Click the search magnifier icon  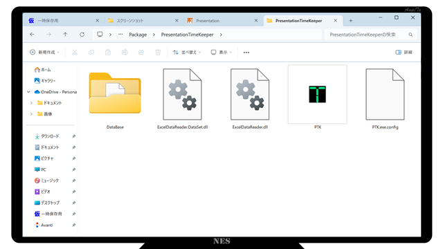410,35
